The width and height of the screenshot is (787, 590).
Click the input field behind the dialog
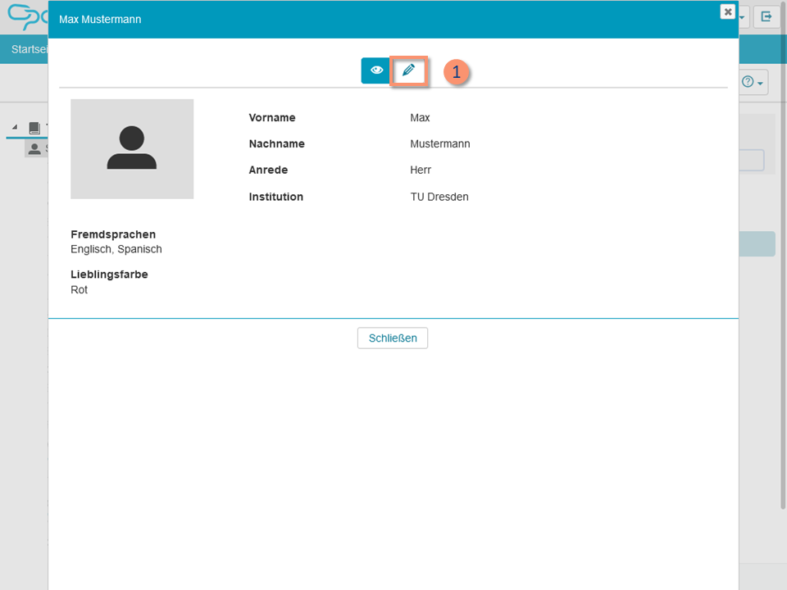tap(752, 160)
